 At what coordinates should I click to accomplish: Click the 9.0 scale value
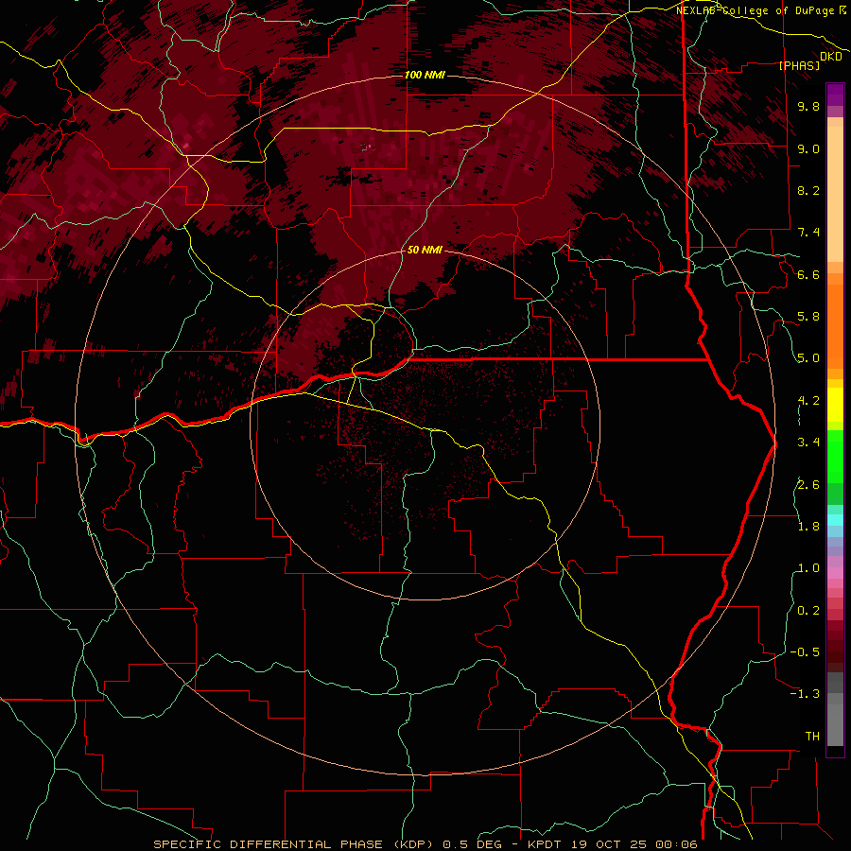(x=808, y=148)
